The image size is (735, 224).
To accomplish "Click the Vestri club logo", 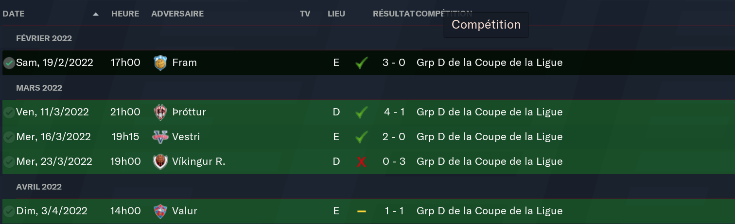I will point(160,137).
